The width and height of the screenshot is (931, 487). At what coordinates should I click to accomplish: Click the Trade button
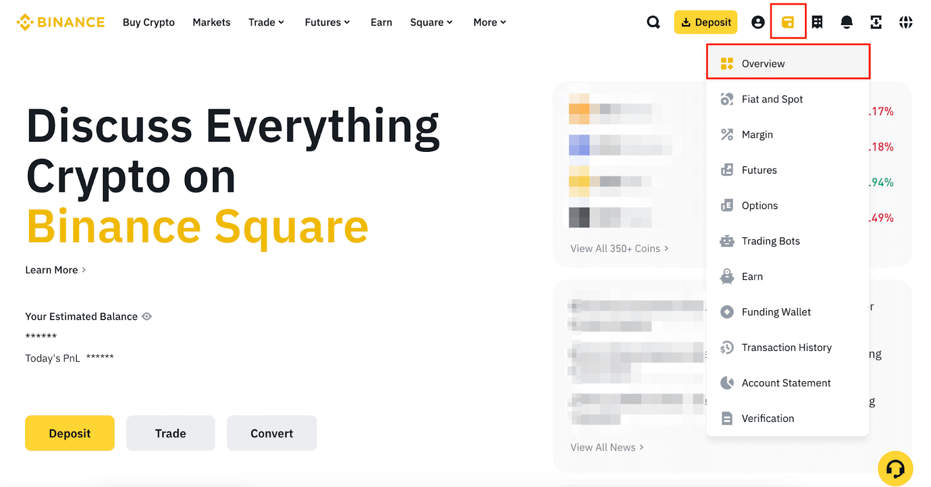(170, 433)
